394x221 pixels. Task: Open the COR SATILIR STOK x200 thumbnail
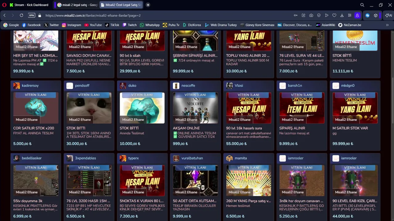pyautogui.click(x=36, y=108)
